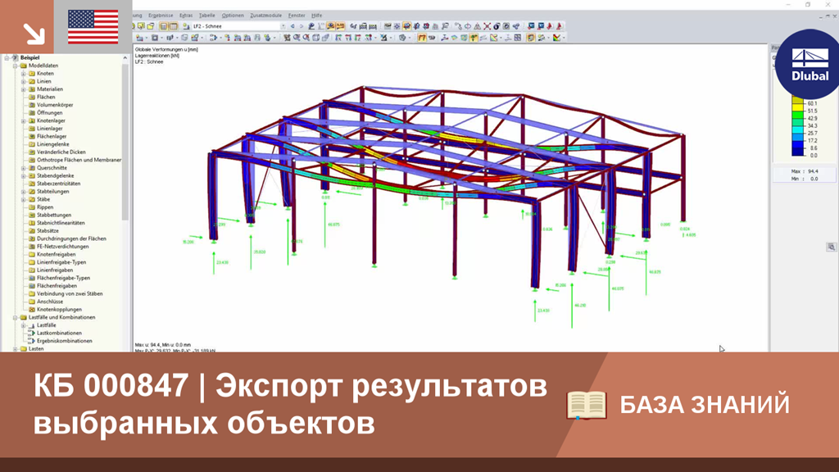The height and width of the screenshot is (472, 839).
Task: Select Volumenkörper in the navigator
Action: (x=55, y=105)
